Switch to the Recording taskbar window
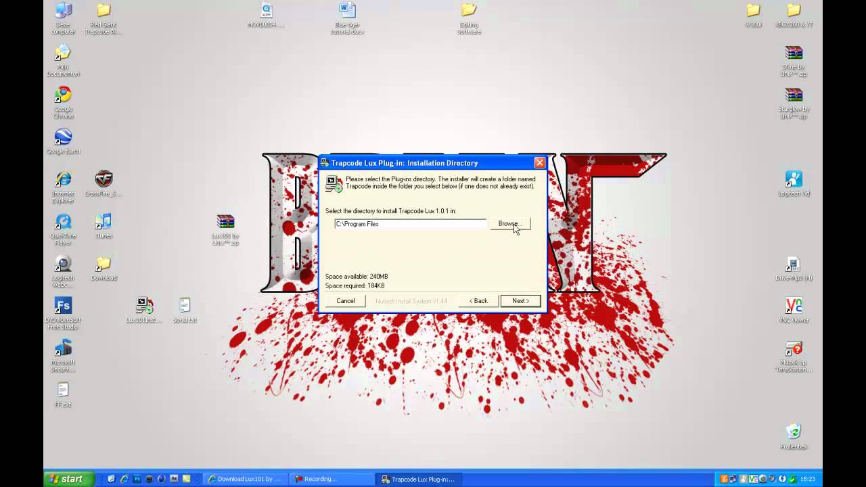Screen dimensions: 866x487 pos(333,479)
